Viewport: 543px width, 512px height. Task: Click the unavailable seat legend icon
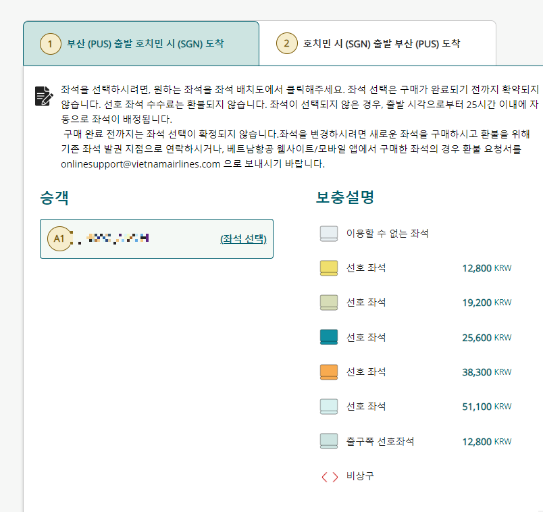tap(328, 233)
